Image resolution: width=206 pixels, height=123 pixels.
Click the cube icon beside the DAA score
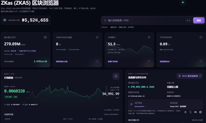pos(5,20)
